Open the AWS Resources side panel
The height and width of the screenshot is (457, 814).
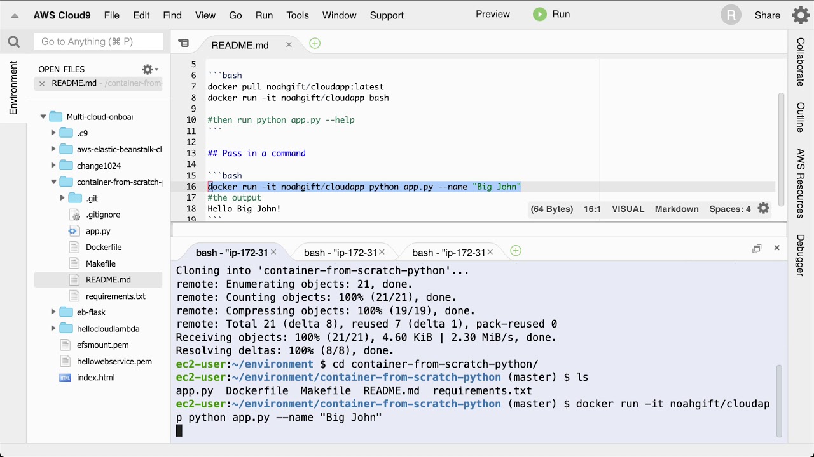click(801, 183)
